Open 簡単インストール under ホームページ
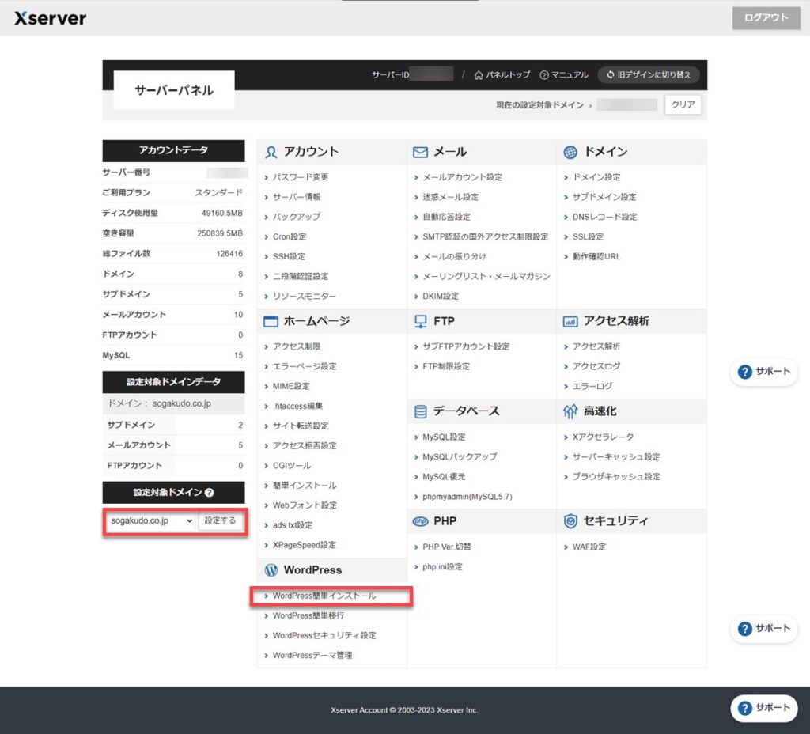This screenshot has height=734, width=810. click(x=305, y=486)
